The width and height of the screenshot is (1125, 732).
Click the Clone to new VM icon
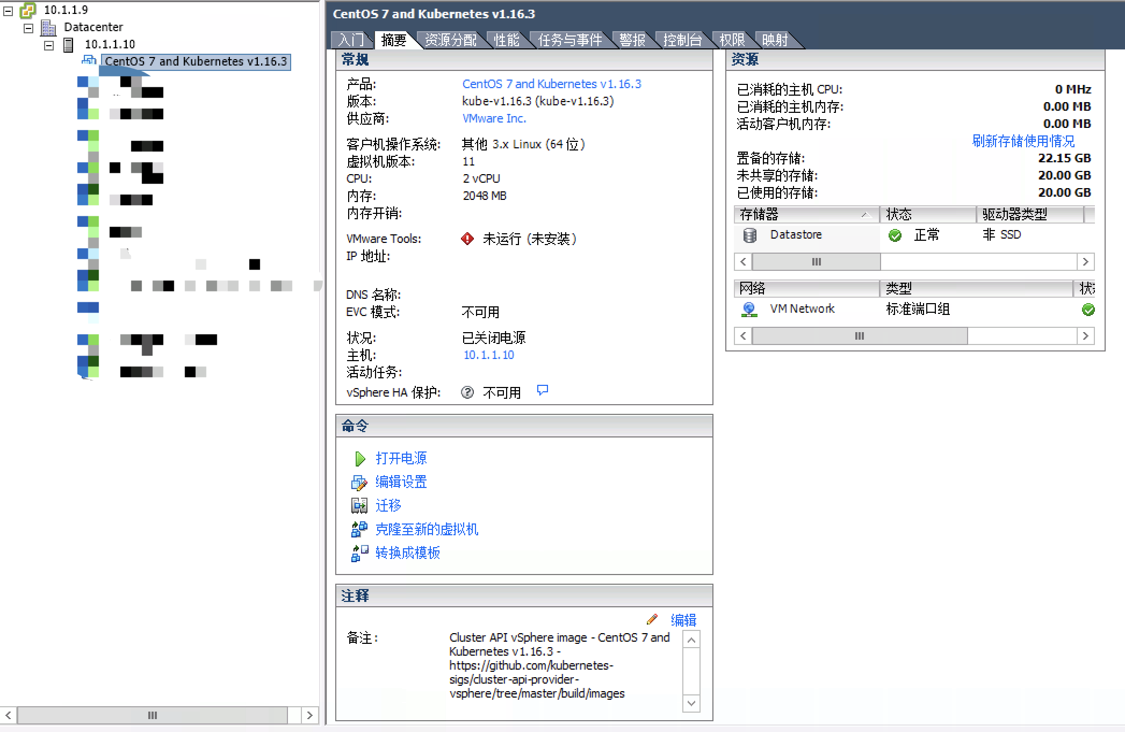(x=358, y=529)
